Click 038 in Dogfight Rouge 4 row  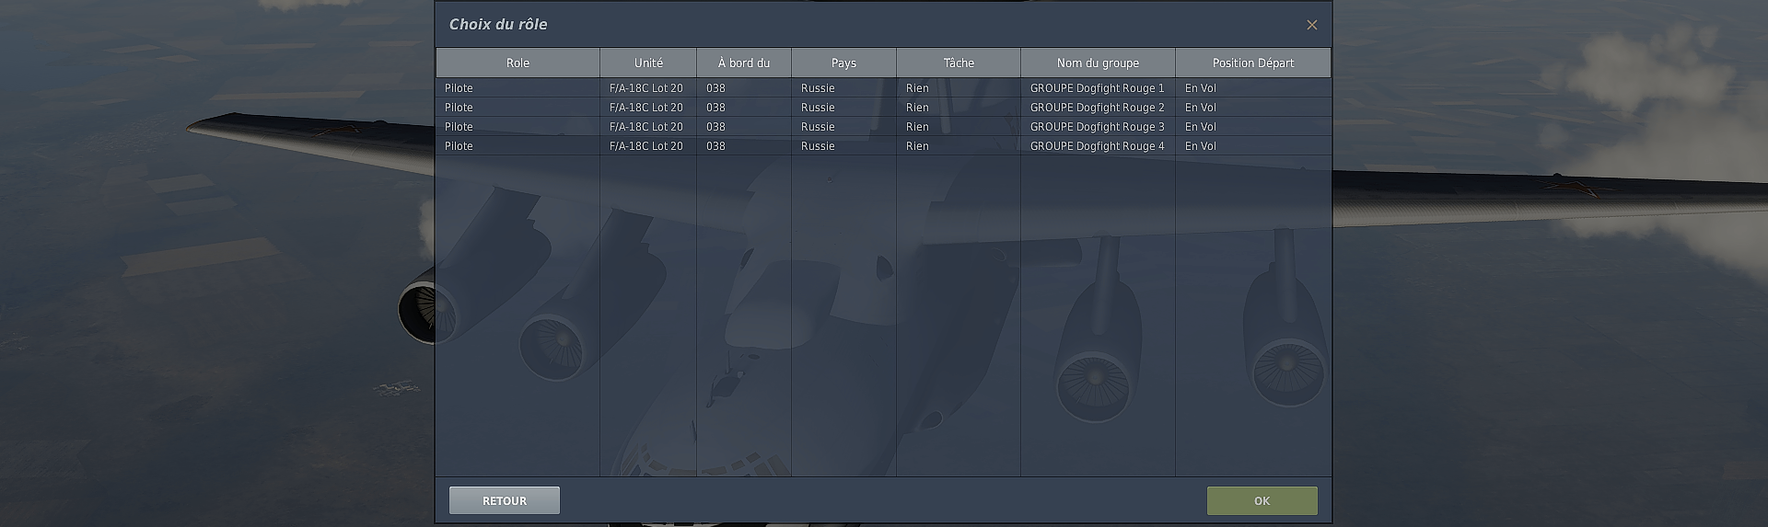point(715,146)
